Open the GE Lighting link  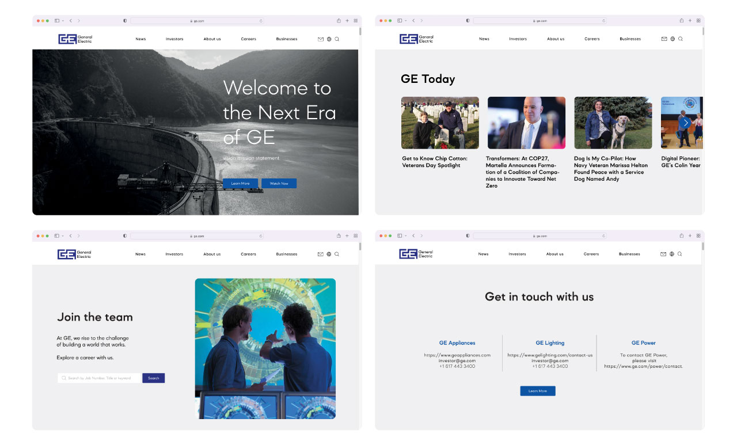coord(550,343)
